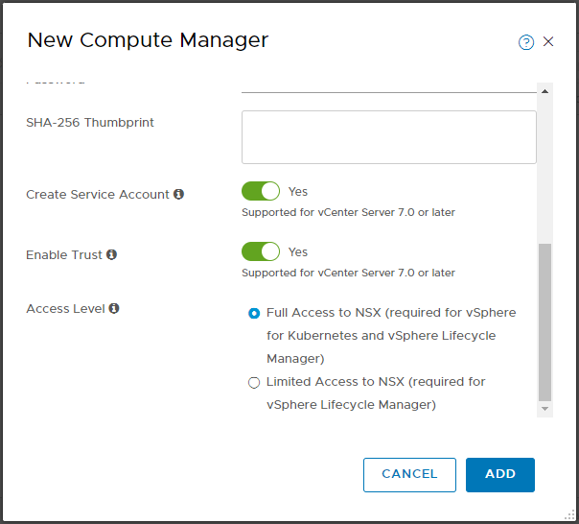
Task: Click inside the SHA-256 Thumbprint field
Action: (389, 137)
